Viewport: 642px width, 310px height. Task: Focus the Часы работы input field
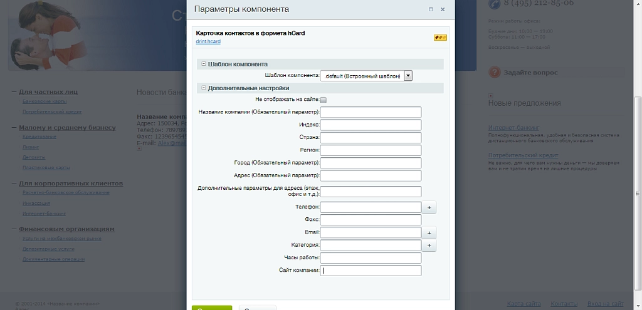coord(371,258)
